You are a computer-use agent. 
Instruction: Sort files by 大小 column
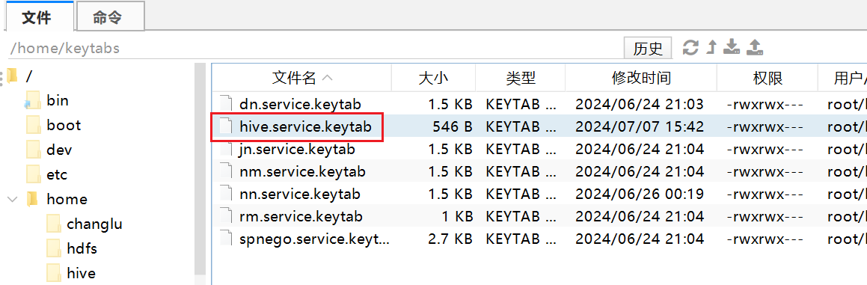(434, 79)
